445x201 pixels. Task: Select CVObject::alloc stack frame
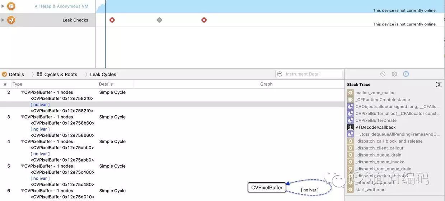point(397,106)
